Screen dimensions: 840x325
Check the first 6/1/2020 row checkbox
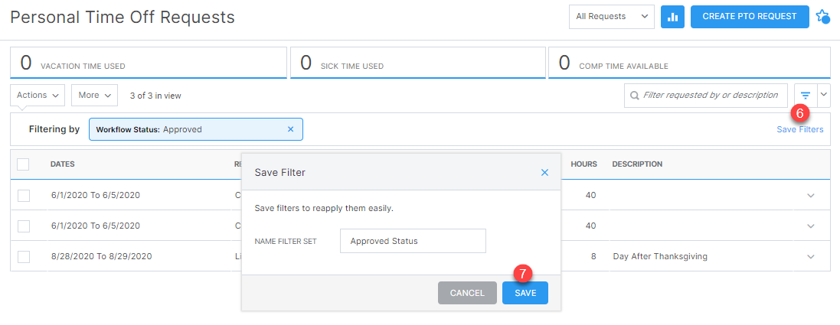click(23, 195)
